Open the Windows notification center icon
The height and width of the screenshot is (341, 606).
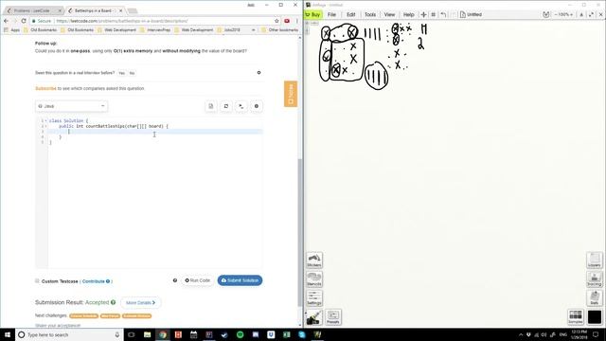(596, 334)
